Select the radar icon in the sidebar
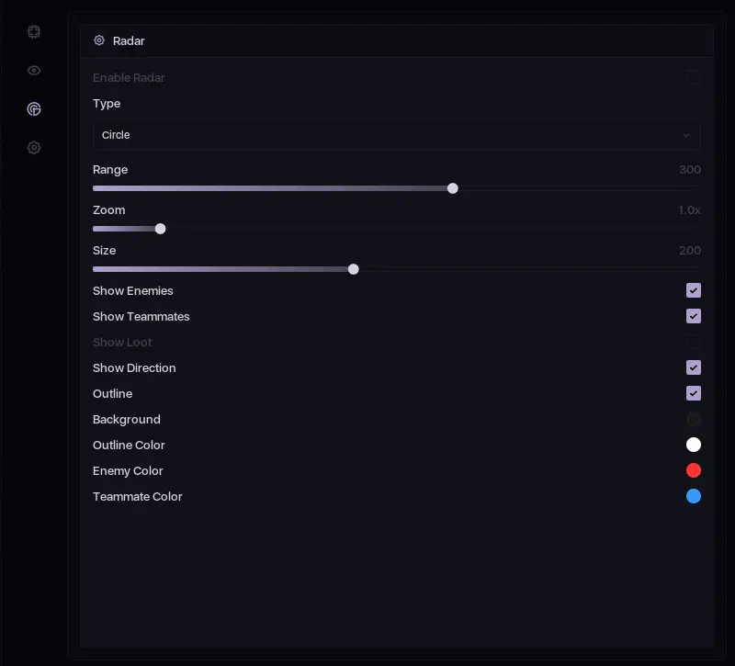The width and height of the screenshot is (735, 666). (34, 109)
